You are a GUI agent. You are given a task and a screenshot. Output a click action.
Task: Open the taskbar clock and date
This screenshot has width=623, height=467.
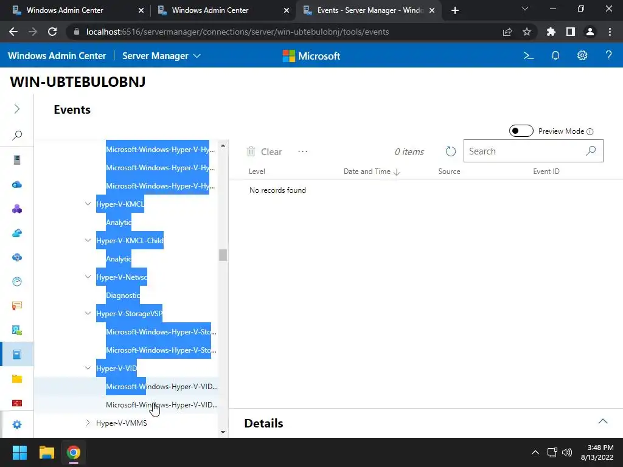pyautogui.click(x=597, y=452)
